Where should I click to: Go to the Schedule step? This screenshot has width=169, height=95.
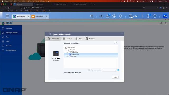pyautogui.click(x=67, y=39)
